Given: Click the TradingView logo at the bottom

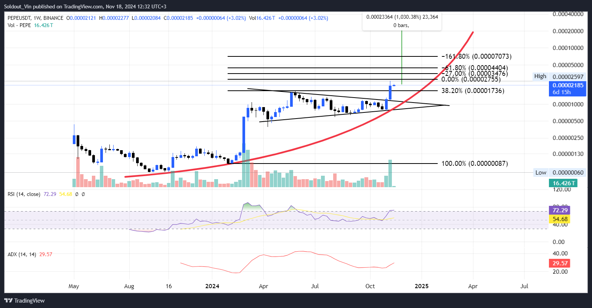Looking at the screenshot, I should (24, 301).
